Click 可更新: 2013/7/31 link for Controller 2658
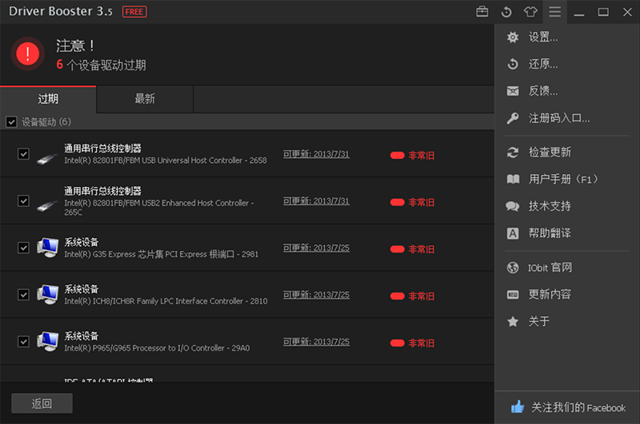 (316, 154)
